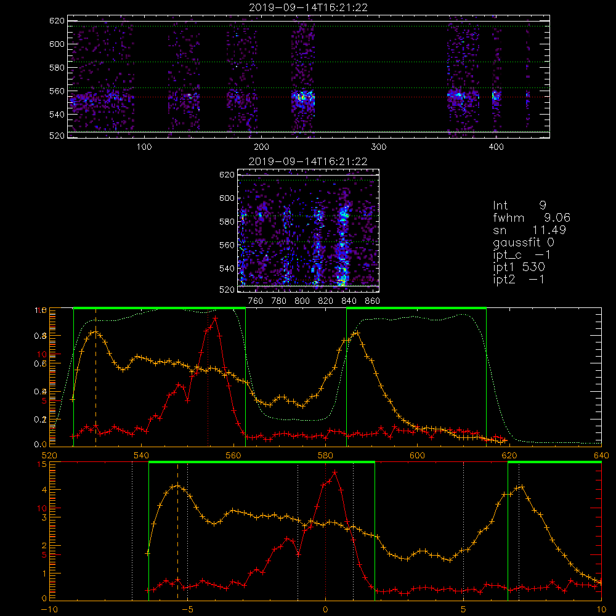Click the bright emission blob near column 235 in top image
Viewport: 616px width, 616px height.
(303, 97)
